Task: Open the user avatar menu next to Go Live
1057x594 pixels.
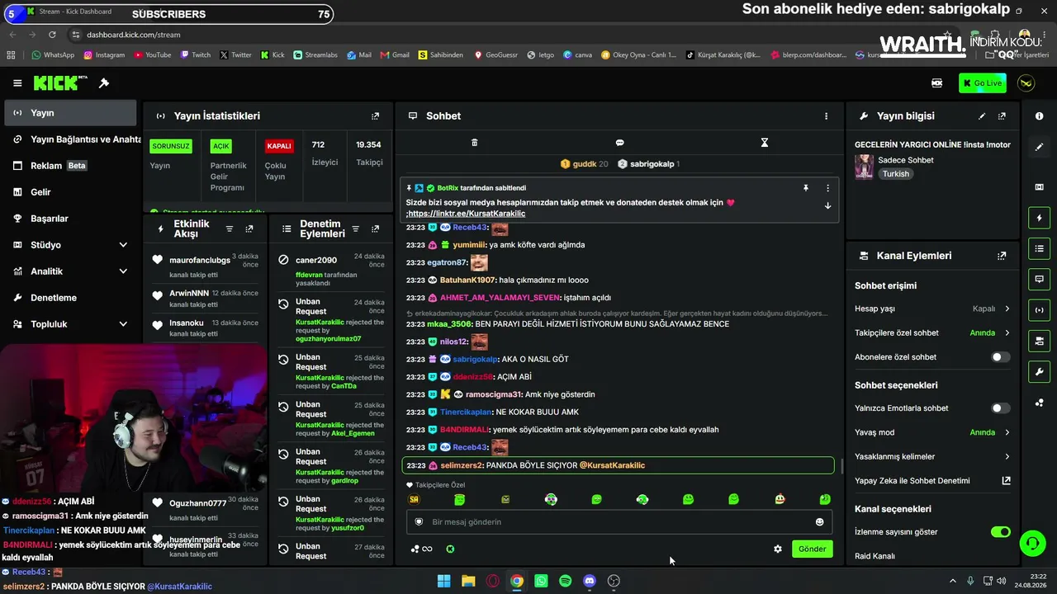Action: (1026, 83)
